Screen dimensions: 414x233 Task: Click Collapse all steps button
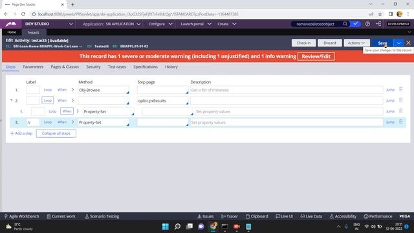[56, 133]
